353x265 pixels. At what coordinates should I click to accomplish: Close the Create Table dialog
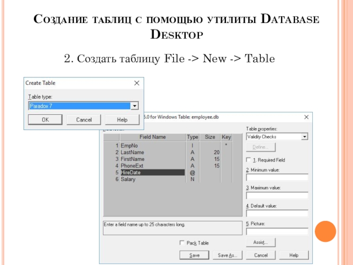[x=137, y=83]
